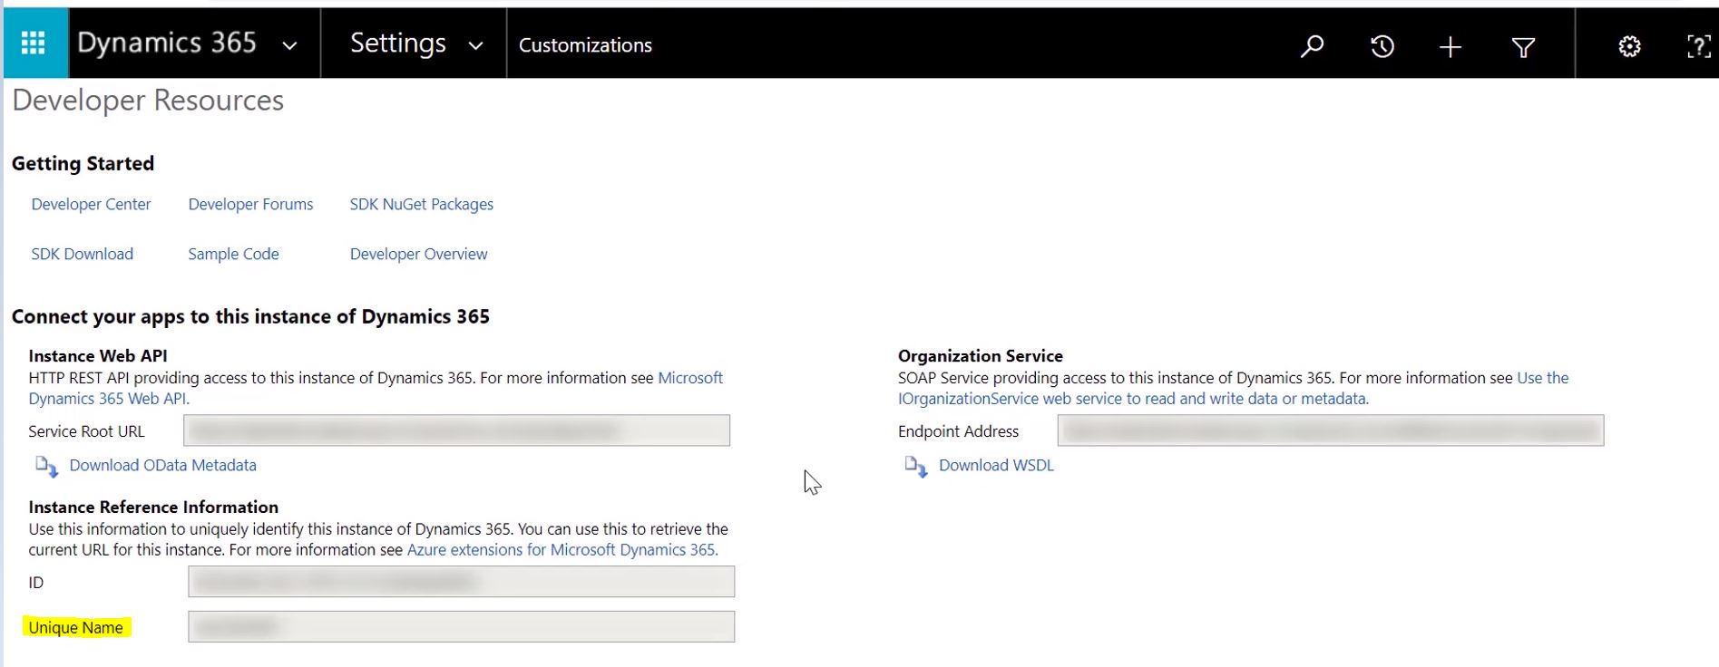Open SDK NuGet Packages link
Viewport: 1719px width, 667px height.
(421, 205)
